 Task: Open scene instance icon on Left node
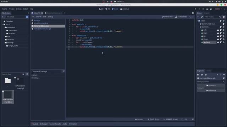coord(218,30)
